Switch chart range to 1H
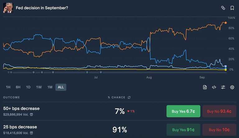 (8, 87)
